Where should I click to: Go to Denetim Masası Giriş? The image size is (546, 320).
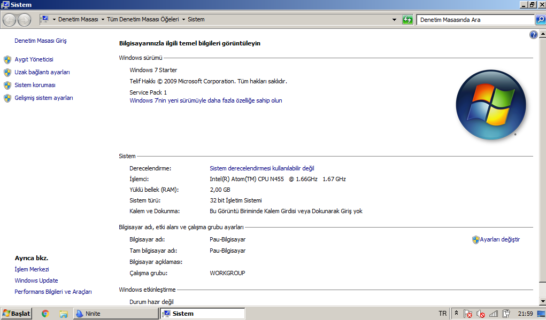point(41,41)
